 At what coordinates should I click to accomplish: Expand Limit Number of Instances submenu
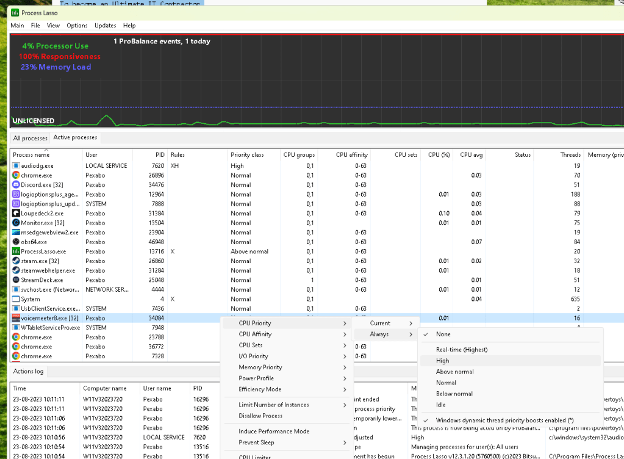285,405
